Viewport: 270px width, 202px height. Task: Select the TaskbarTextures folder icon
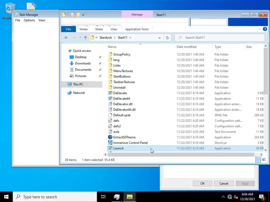pos(110,82)
